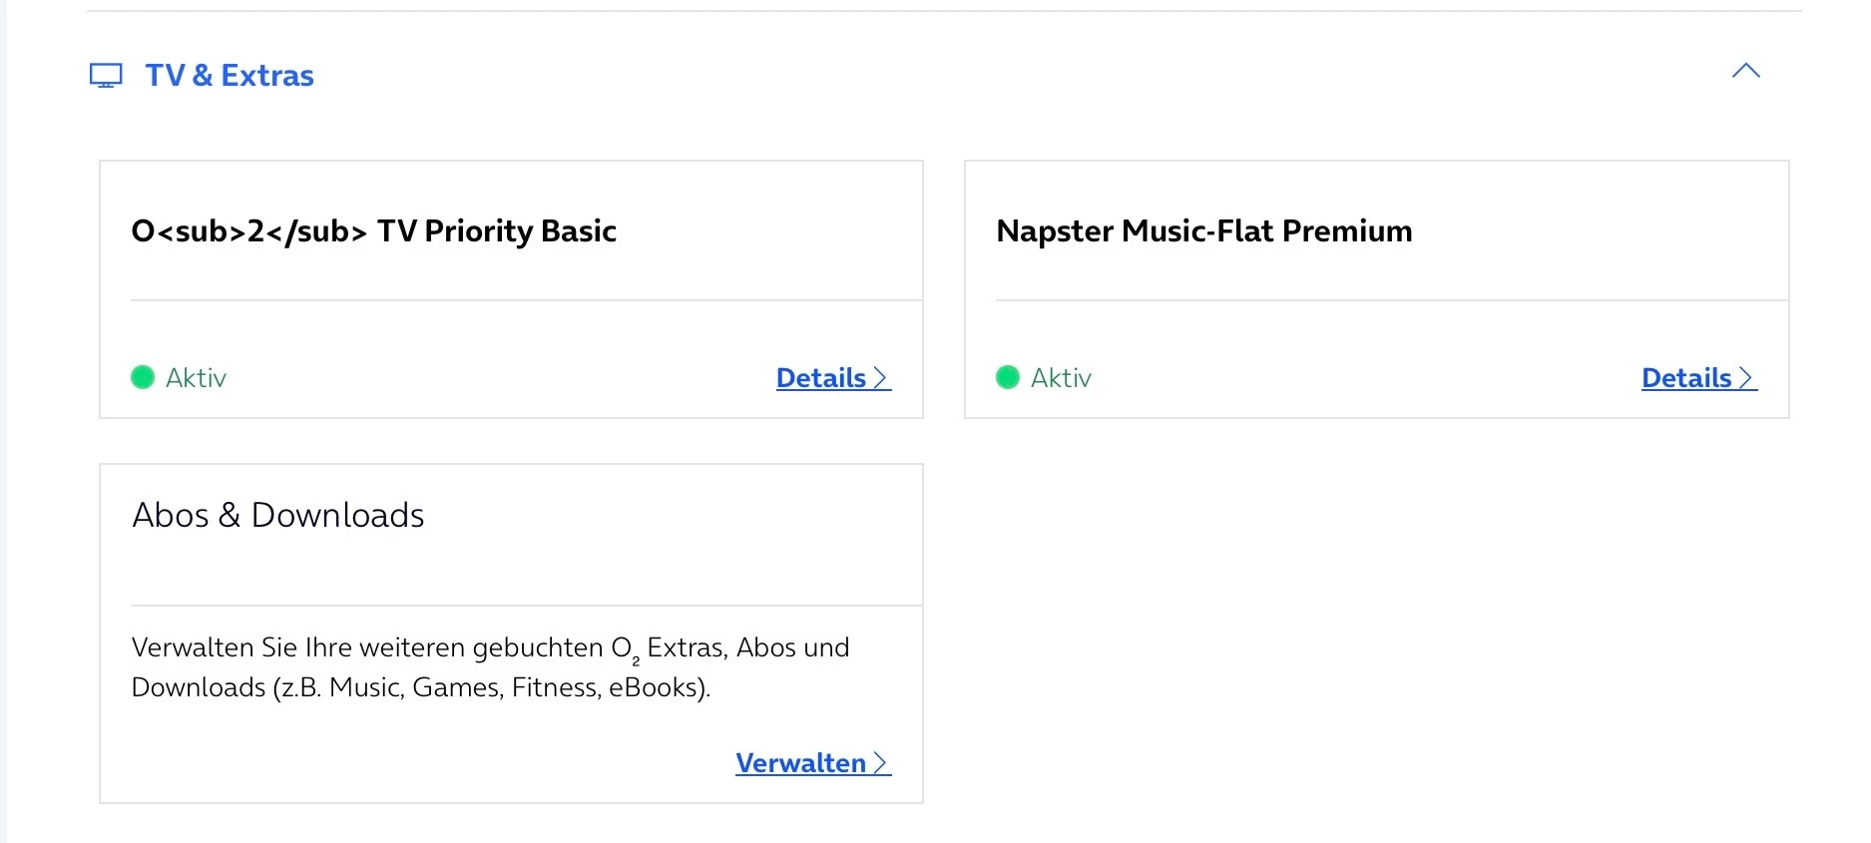Click the 'TV Priority Basic' title words
This screenshot has height=843, width=1871.
pyautogui.click(x=497, y=231)
